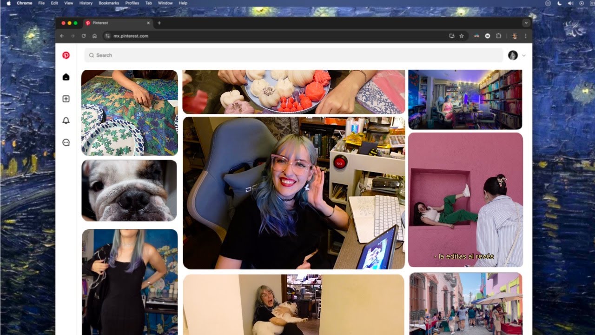This screenshot has height=335, width=595.
Task: Expand the accounts chevron beside the avatar
Action: tap(524, 55)
